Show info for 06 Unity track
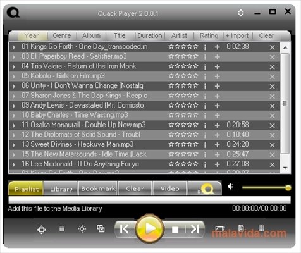The image size is (301, 253). pyautogui.click(x=205, y=86)
